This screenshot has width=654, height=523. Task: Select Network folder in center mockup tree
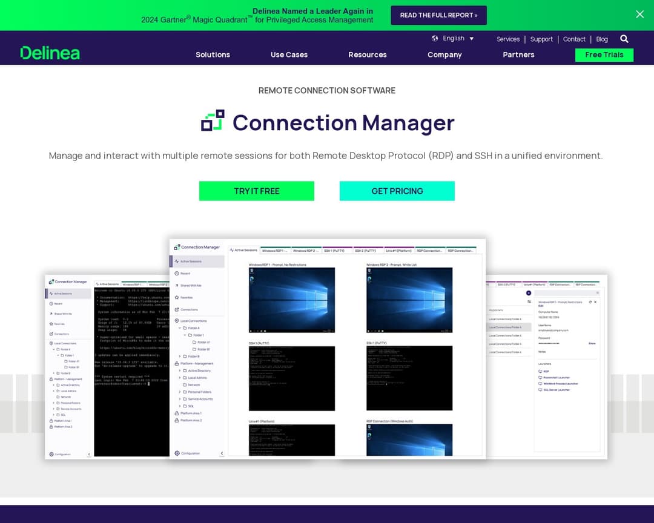tap(192, 385)
